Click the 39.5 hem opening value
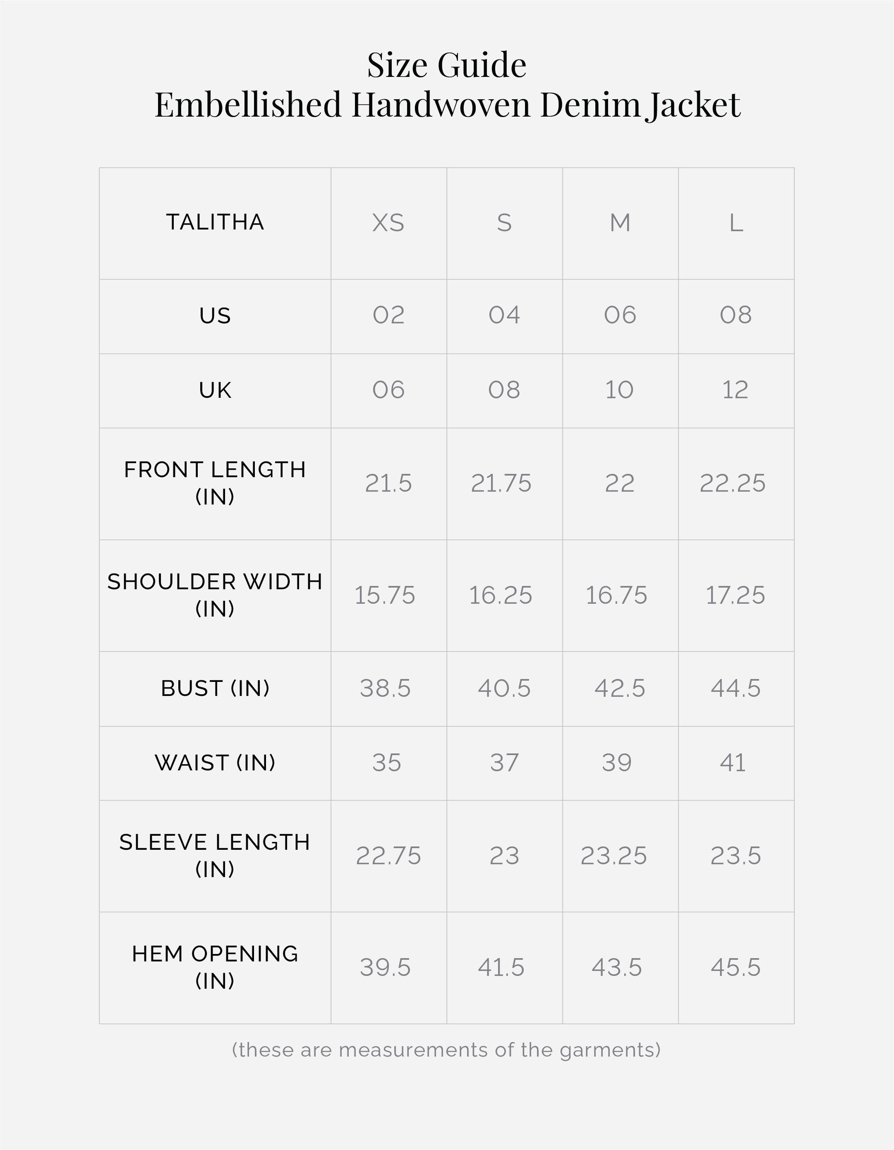Screen dimensions: 894x1150 385,968
